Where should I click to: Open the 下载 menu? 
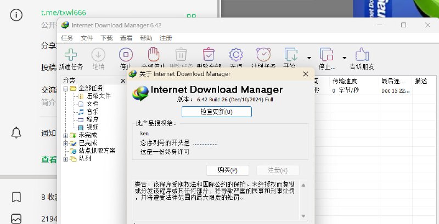(106, 38)
